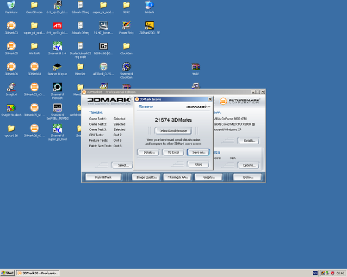Viewport: 347px width, 277px height.
Task: Open the MemSet folder icon beside cpuz shortcut
Action: pos(81,69)
